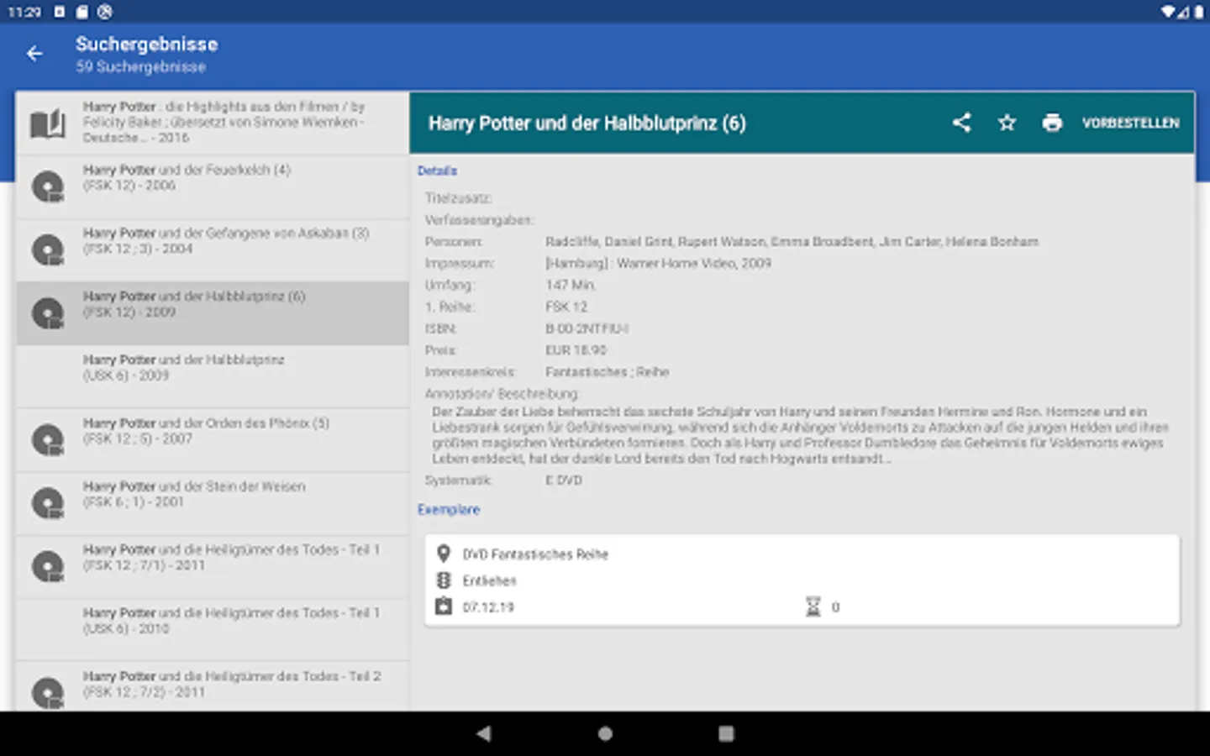Open the Highlights aus den Filmen result
The height and width of the screenshot is (756, 1210).
point(213,123)
